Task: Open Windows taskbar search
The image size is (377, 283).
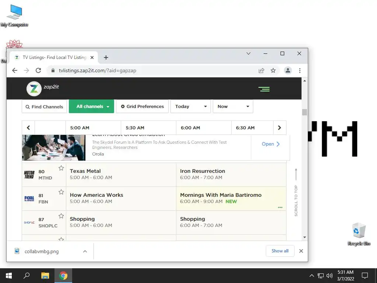Action: pyautogui.click(x=27, y=276)
